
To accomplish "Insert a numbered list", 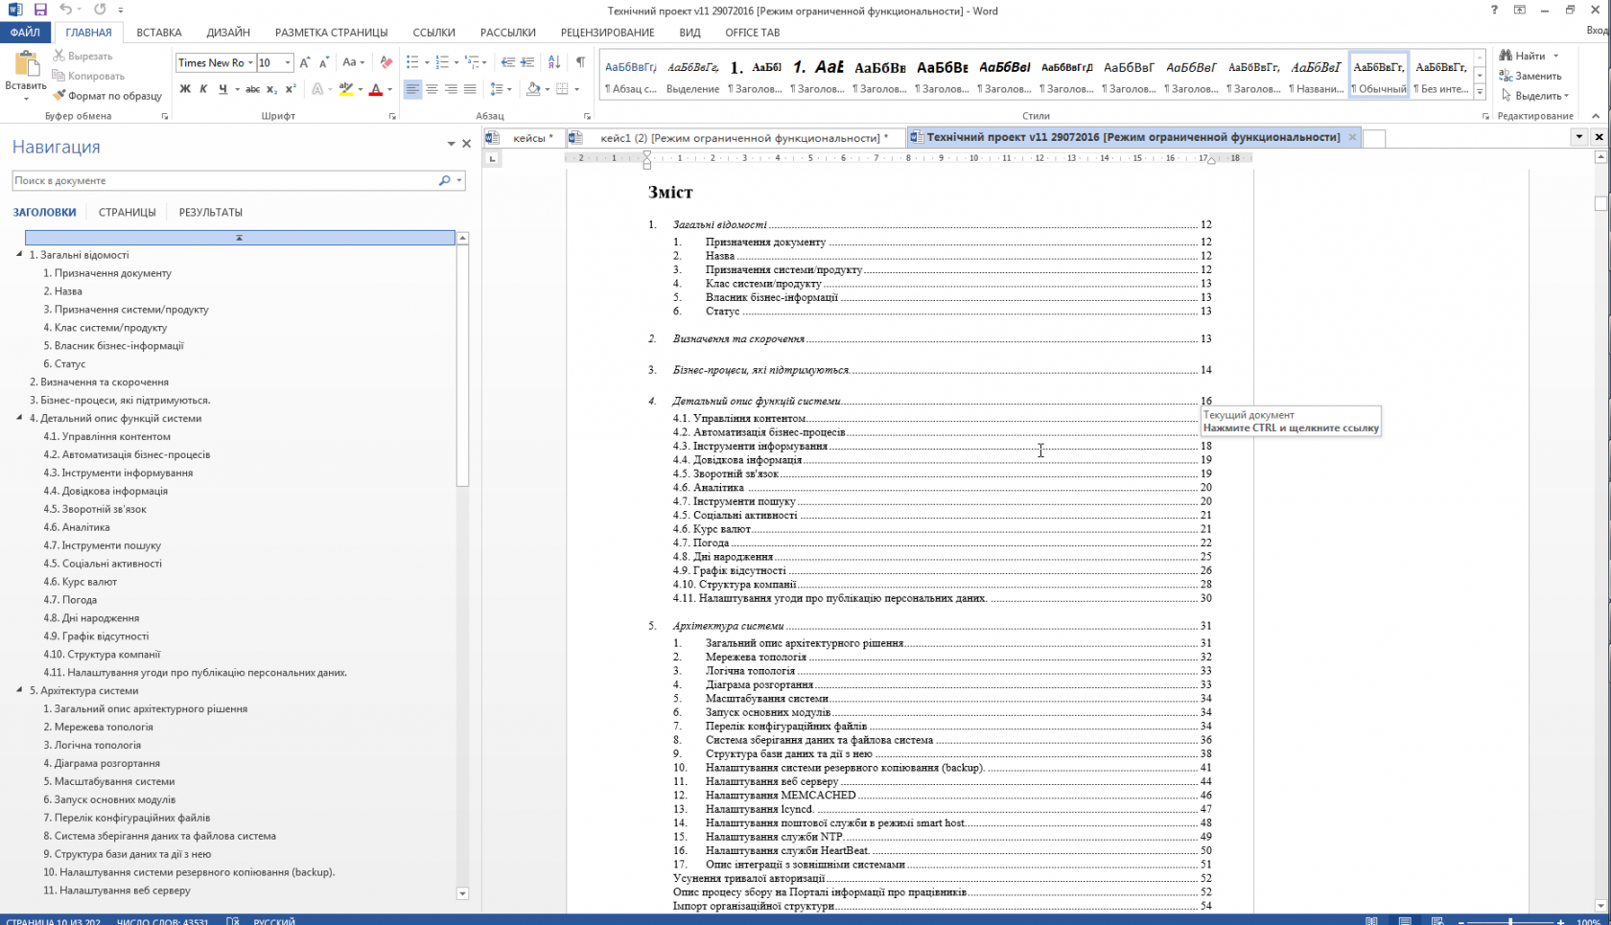I will click(x=442, y=62).
